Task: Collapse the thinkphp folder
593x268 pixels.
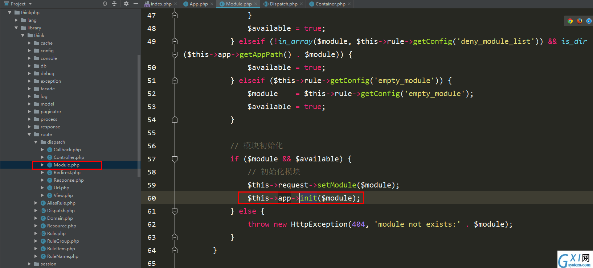Action: point(9,13)
